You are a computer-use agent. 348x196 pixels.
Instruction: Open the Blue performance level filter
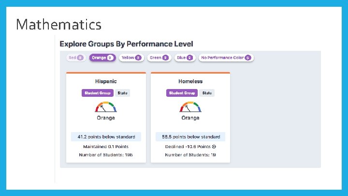pyautogui.click(x=184, y=58)
